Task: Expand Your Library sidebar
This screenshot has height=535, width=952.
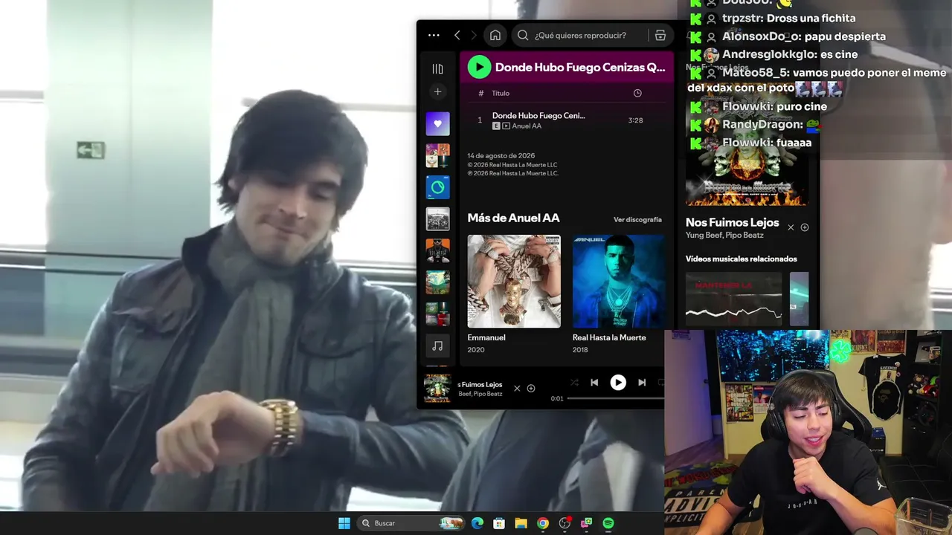Action: [x=437, y=69]
